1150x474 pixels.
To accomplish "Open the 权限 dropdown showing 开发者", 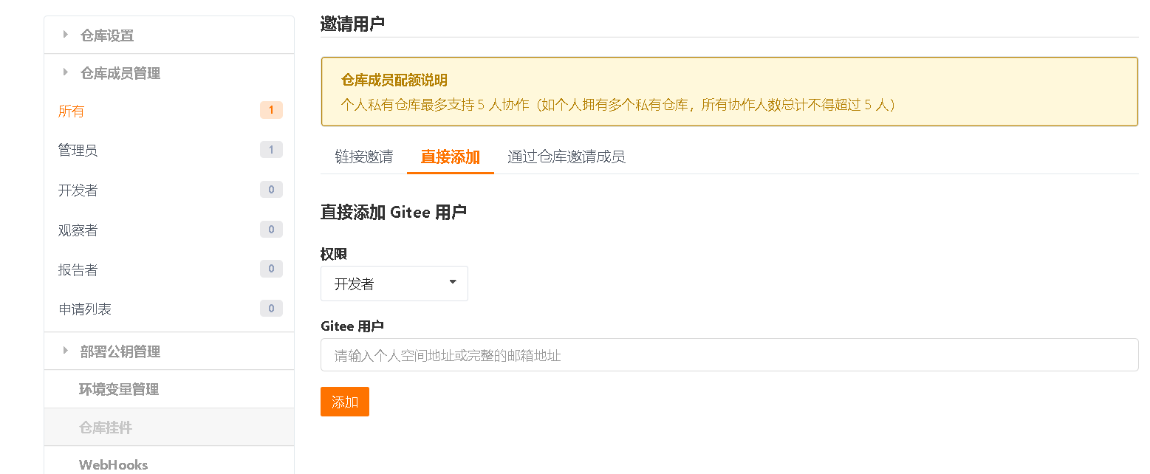I will click(x=394, y=284).
